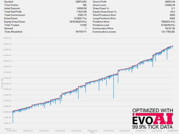Click the Total Net Profit value 11637.08
The width and height of the screenshot is (179, 134).
(82, 12)
